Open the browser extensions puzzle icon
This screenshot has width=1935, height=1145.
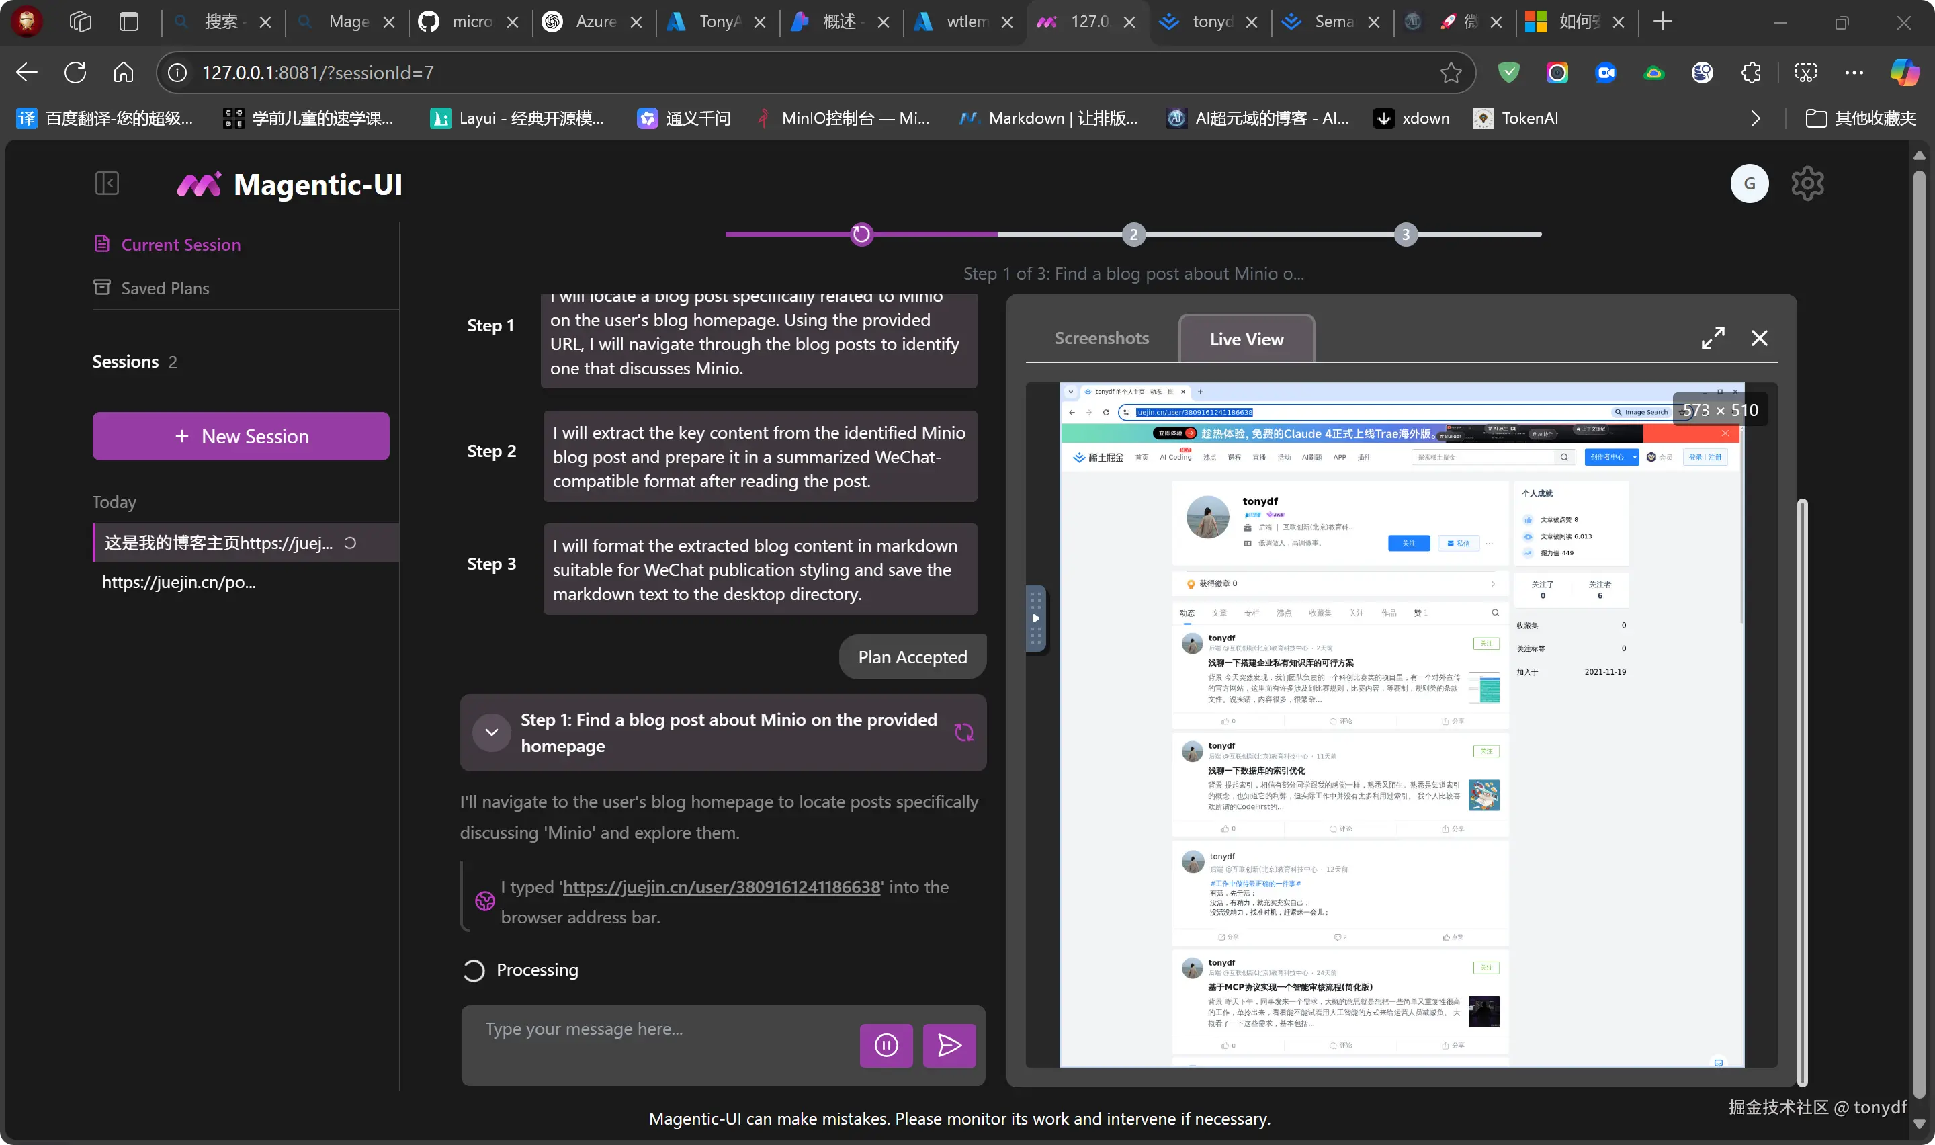pyautogui.click(x=1751, y=73)
